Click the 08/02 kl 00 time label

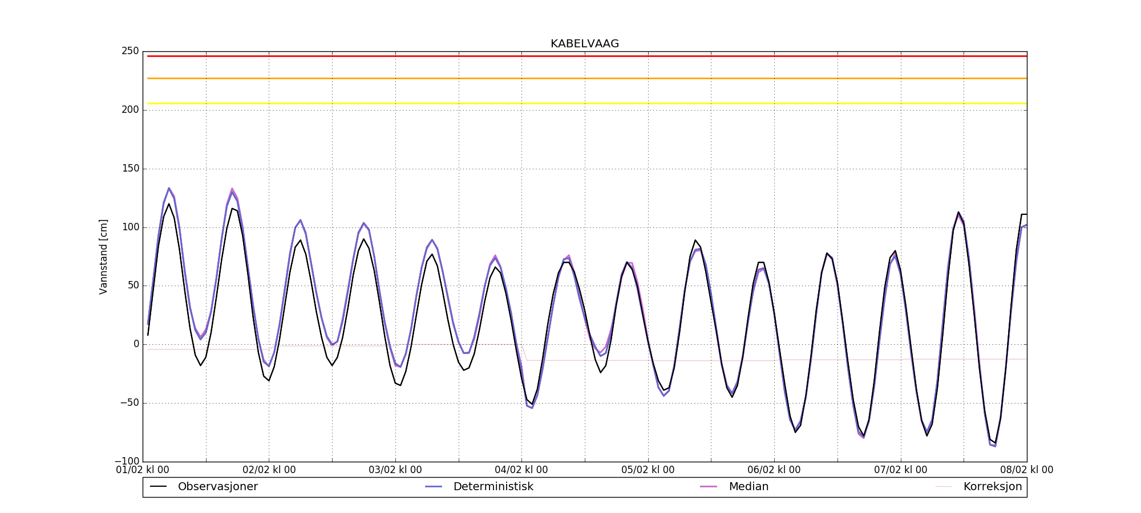click(x=1027, y=470)
